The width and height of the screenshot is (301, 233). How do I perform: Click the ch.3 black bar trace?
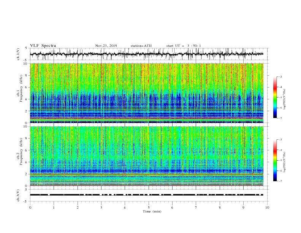coord(147,195)
